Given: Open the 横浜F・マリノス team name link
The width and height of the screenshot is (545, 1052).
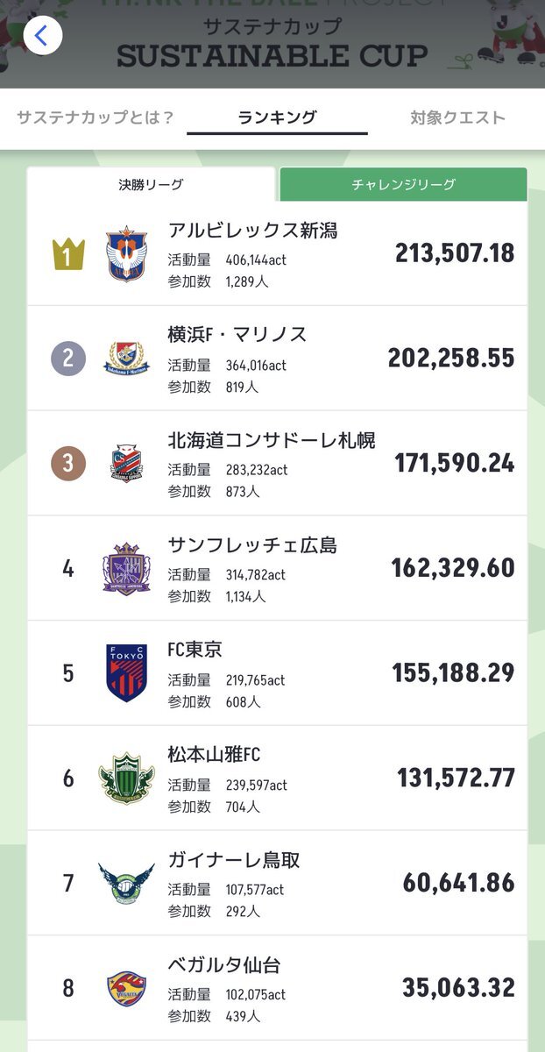Looking at the screenshot, I should point(237,334).
